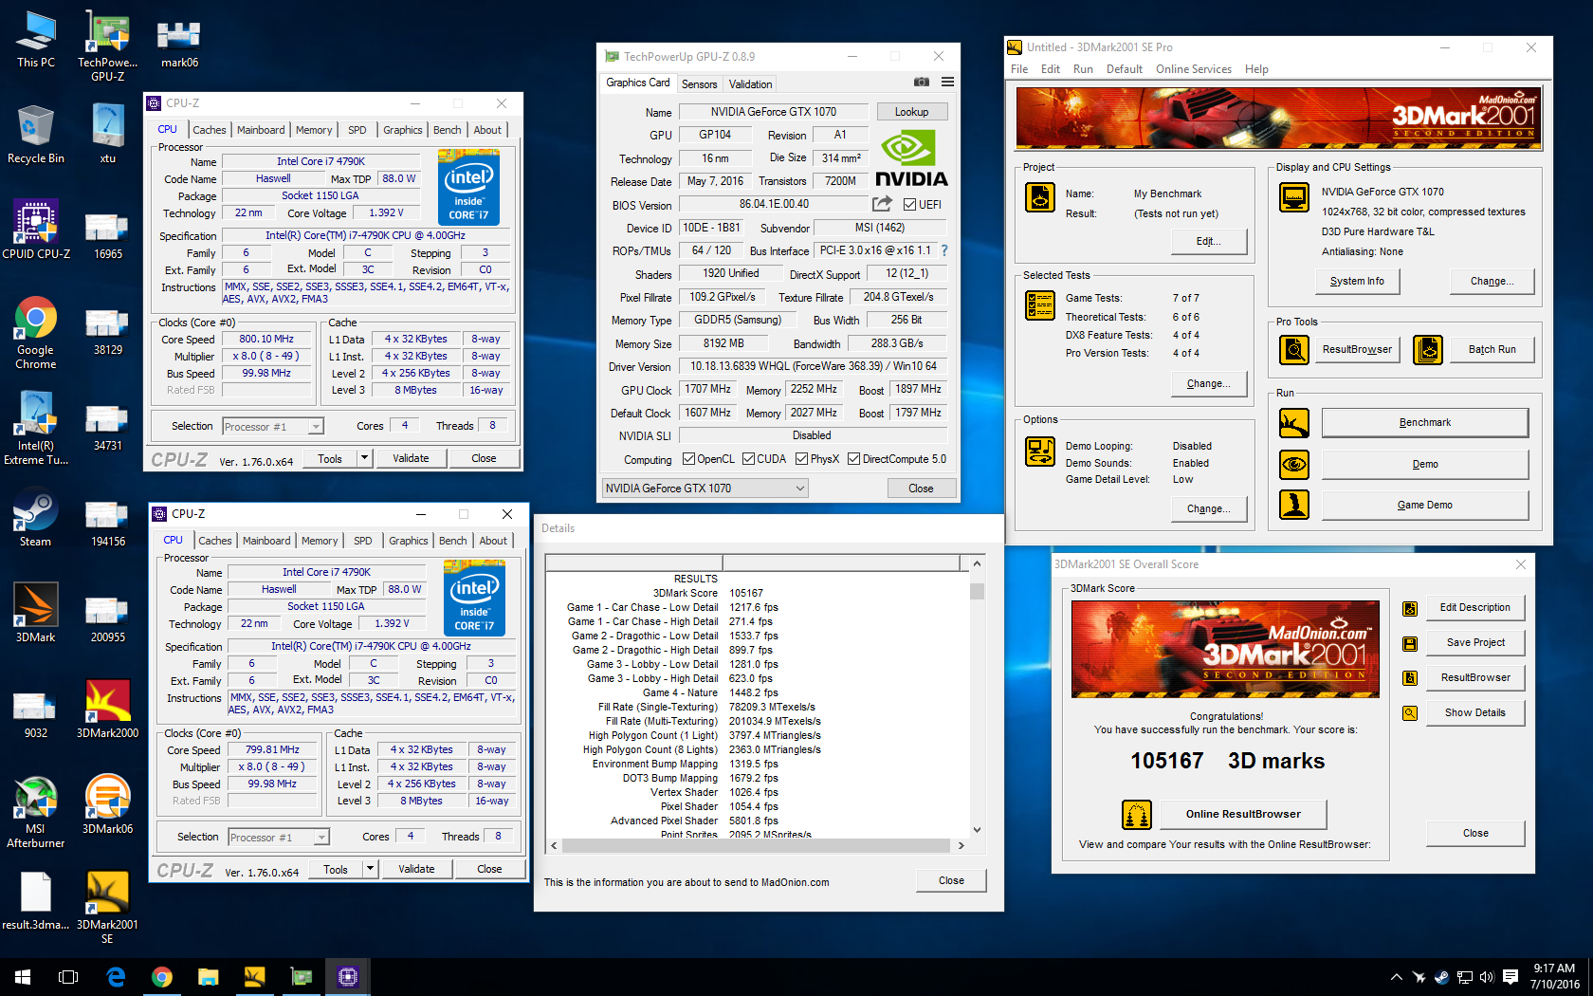
Task: Click the Batch Run icon in Pro Tools
Action: pos(1428,350)
